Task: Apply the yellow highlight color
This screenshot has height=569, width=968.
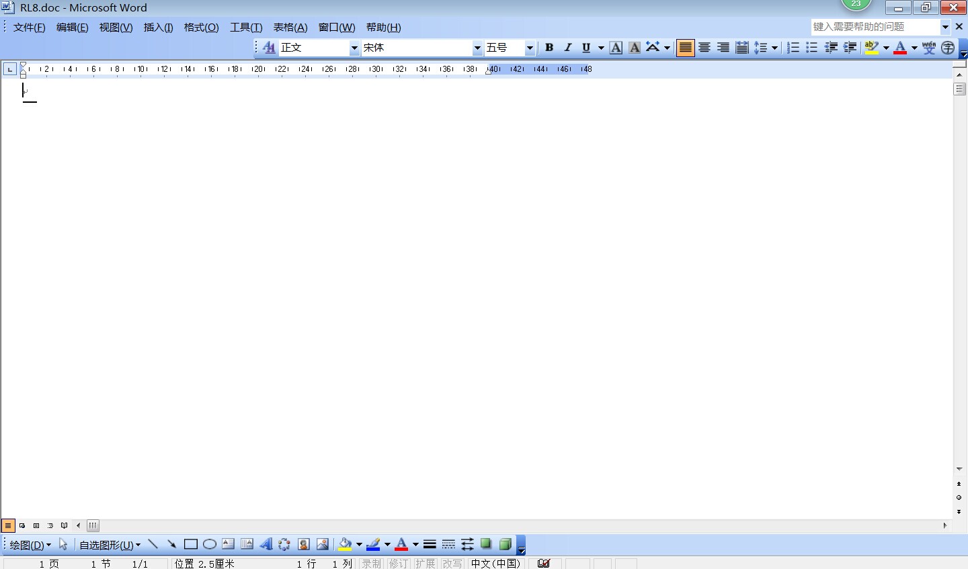Action: (872, 48)
